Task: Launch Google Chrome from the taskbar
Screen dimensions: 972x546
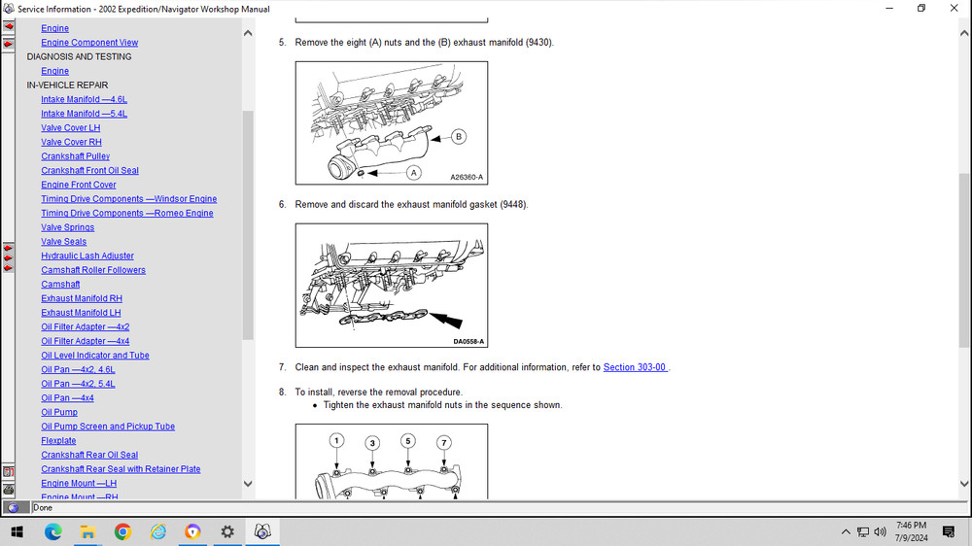Action: click(122, 531)
